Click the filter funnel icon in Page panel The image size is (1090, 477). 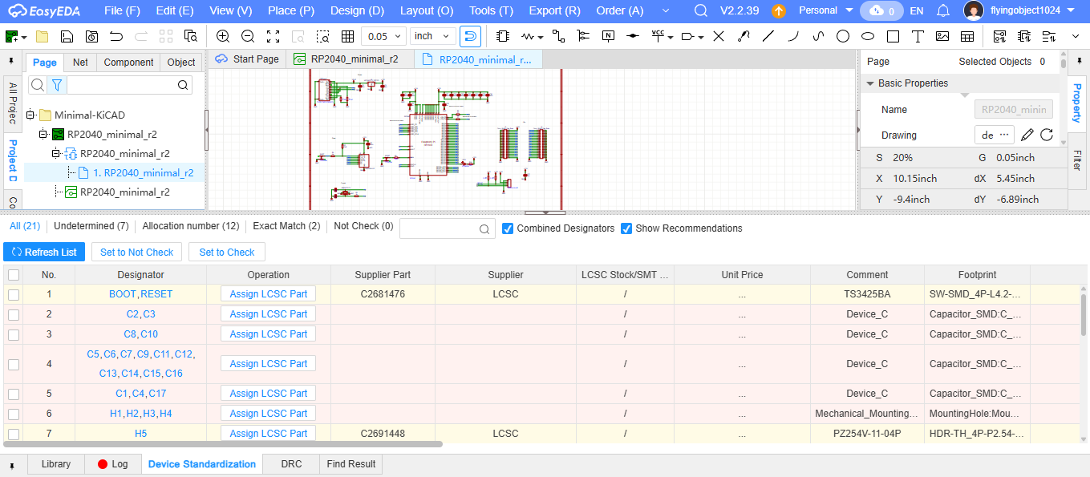point(57,85)
